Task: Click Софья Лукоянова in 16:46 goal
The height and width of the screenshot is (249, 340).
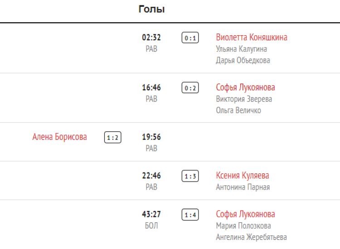Action: coord(245,87)
